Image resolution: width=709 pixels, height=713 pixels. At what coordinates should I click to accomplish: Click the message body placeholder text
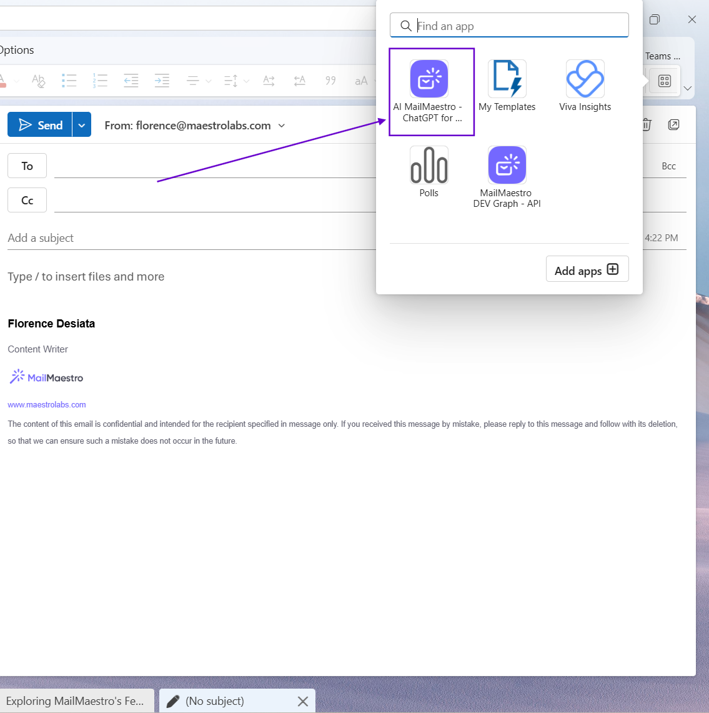pyautogui.click(x=86, y=276)
